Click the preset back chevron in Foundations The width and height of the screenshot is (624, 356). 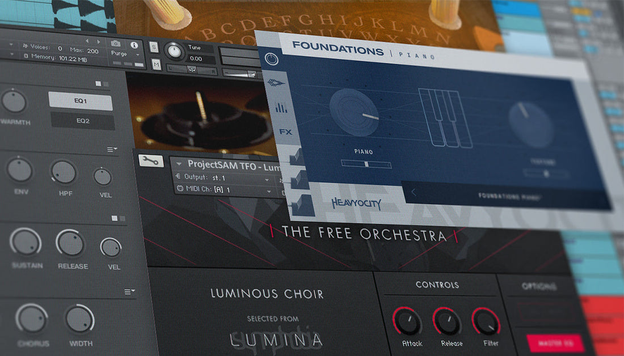(x=414, y=193)
